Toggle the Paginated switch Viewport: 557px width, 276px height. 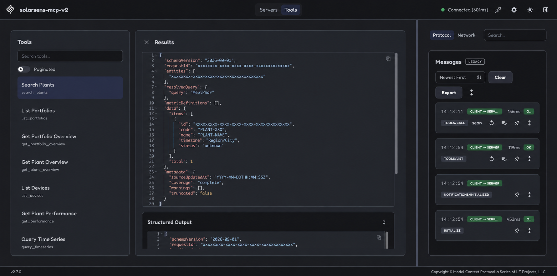coord(24,69)
